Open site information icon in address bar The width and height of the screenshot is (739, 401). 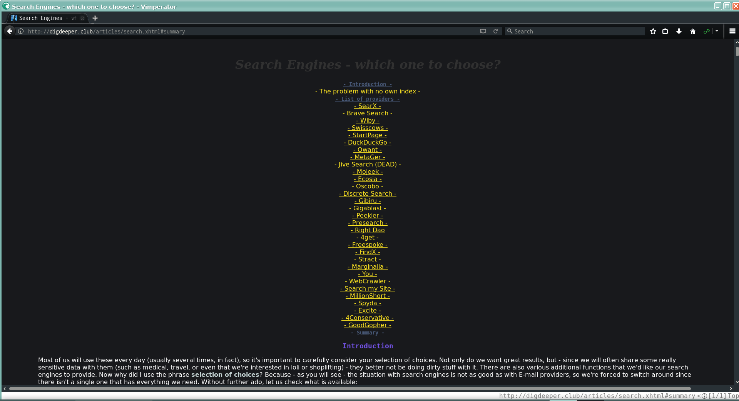coord(21,31)
